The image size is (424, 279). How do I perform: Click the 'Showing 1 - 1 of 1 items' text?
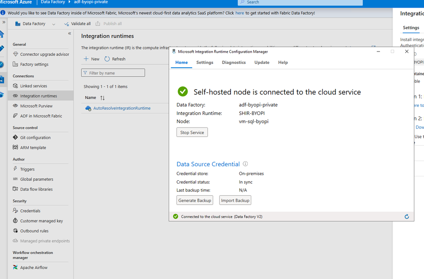point(105,87)
